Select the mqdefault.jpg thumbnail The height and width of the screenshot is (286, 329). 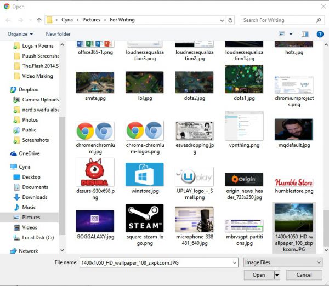(x=293, y=129)
